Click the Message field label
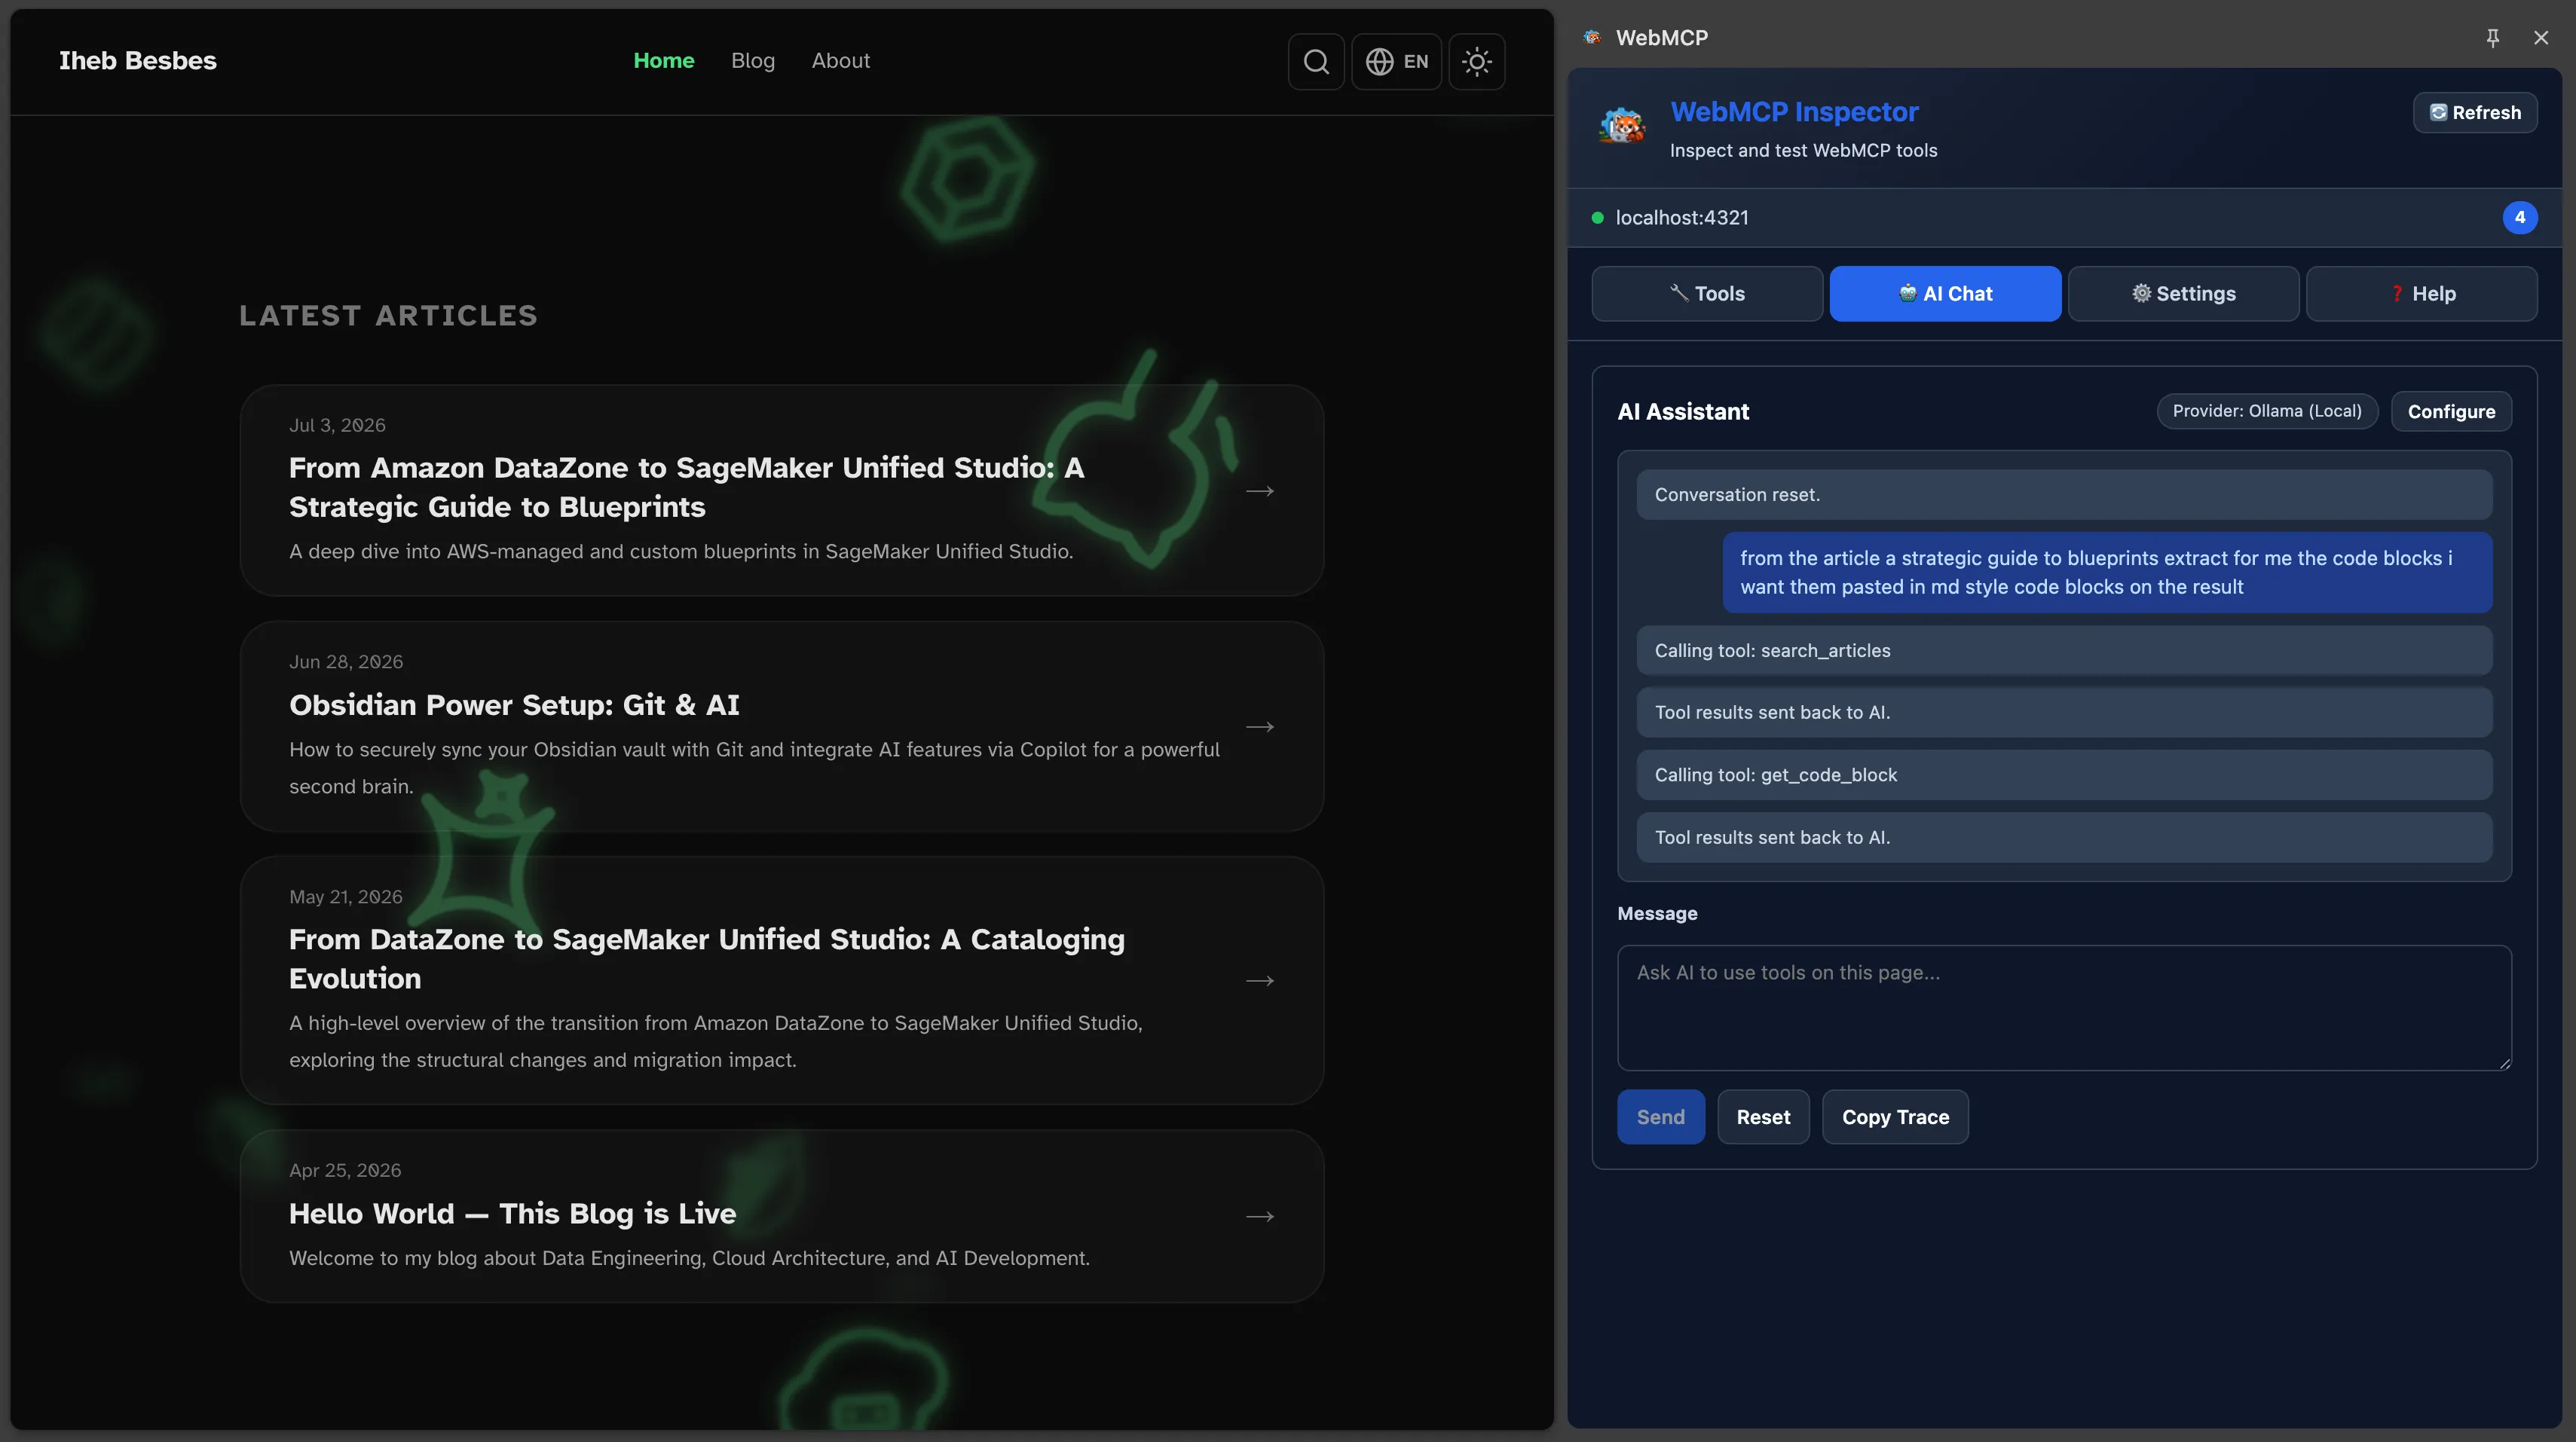Viewport: 2576px width, 1442px height. click(x=1657, y=914)
